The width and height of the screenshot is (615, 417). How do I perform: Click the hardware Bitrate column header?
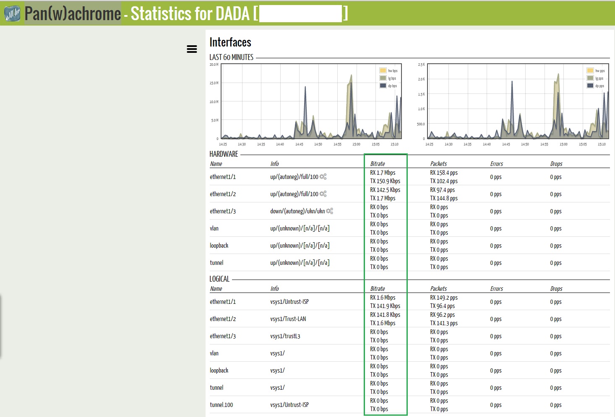pyautogui.click(x=378, y=164)
